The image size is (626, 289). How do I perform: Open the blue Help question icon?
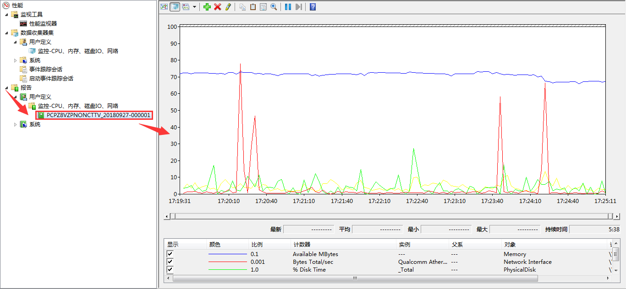click(x=313, y=7)
